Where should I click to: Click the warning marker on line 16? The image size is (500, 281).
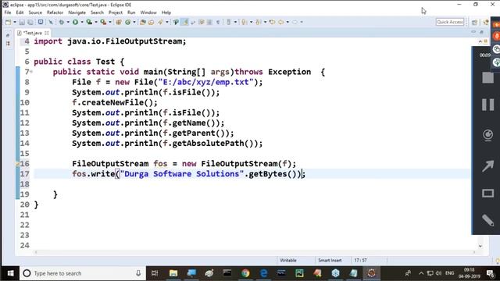[17, 164]
